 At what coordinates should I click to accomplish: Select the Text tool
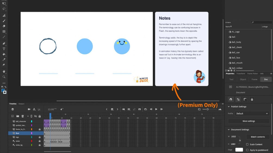pos(4,49)
